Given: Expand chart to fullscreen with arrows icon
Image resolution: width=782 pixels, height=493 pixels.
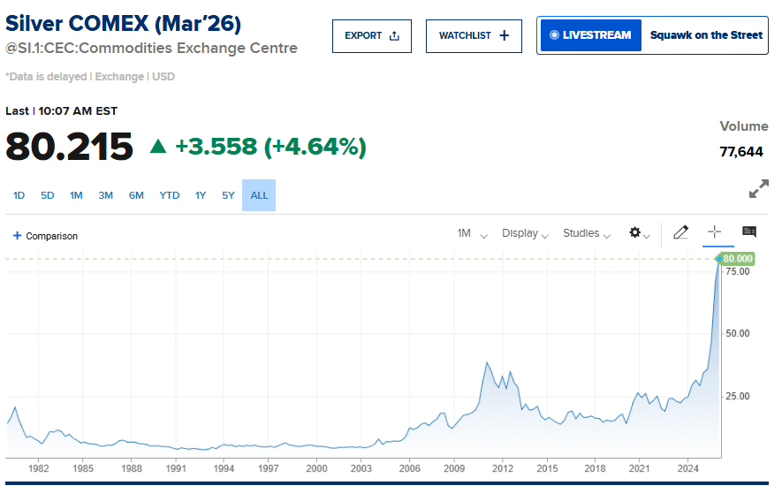Looking at the screenshot, I should [x=758, y=188].
